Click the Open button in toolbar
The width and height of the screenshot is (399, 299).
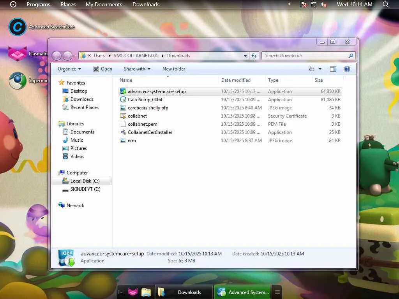(103, 69)
